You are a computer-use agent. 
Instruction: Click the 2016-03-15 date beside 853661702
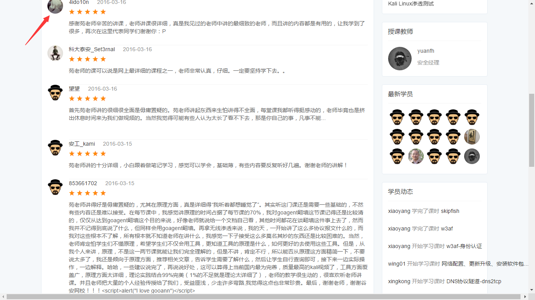pyautogui.click(x=120, y=183)
